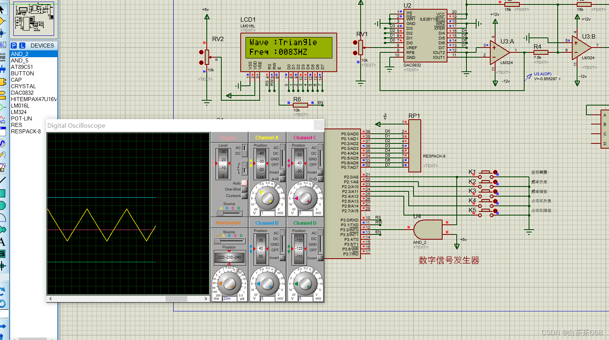Image resolution: width=609 pixels, height=340 pixels.
Task: Click the Channel B coupling slider
Action: coord(282,241)
